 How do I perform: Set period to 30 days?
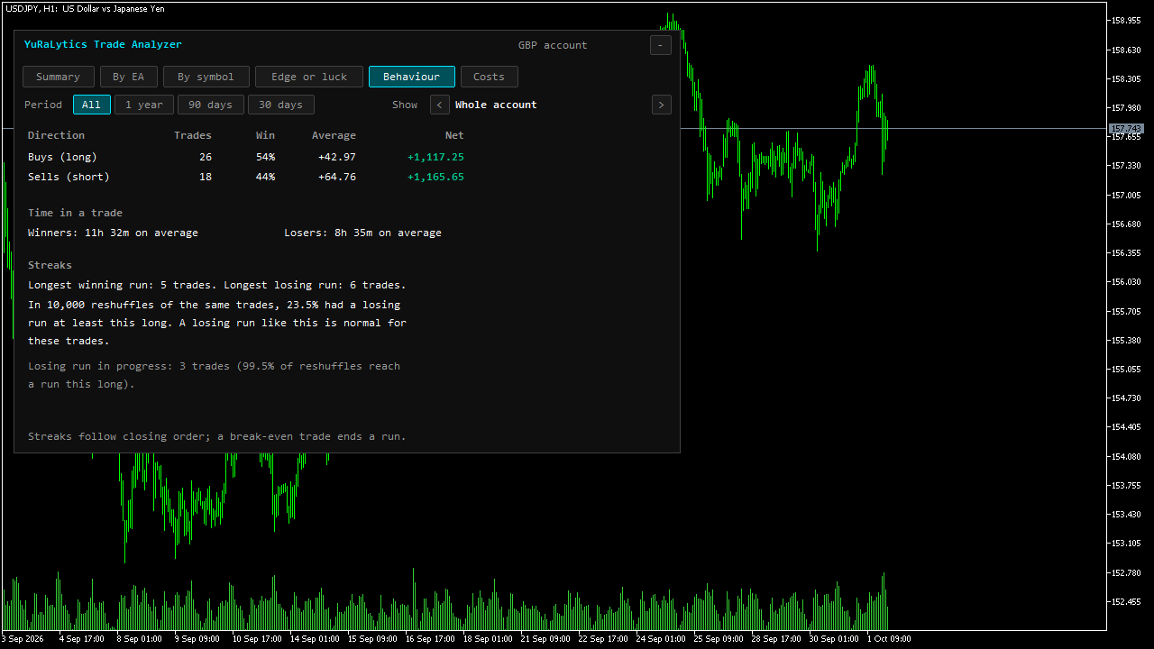click(281, 105)
